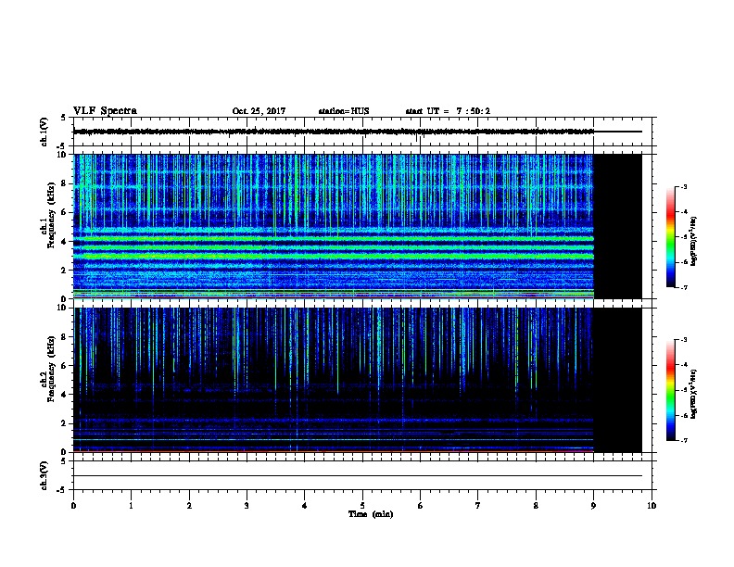
Task: Click the 'Time (min)' axis label
Action: point(371,513)
